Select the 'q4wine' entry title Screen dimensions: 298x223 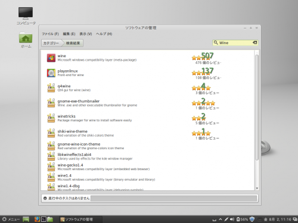[x=64, y=86]
